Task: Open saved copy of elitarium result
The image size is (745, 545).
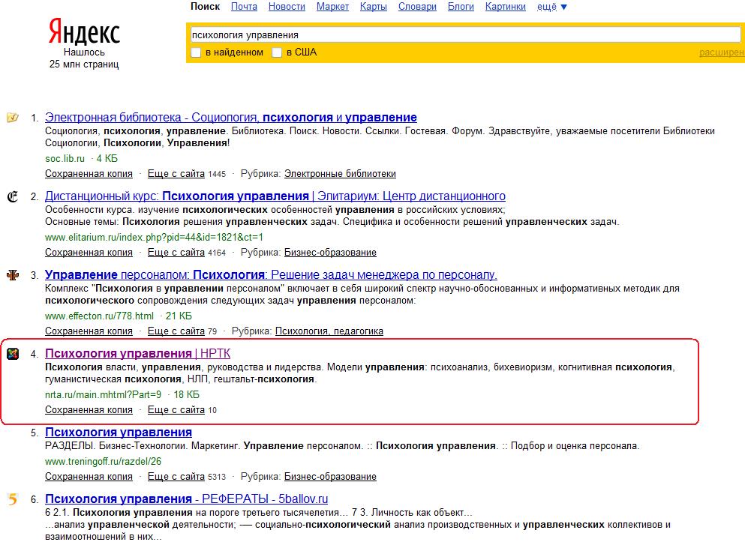Action: click(89, 253)
